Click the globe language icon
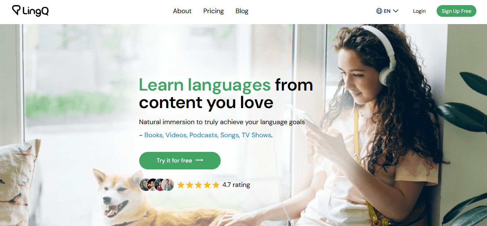Image resolution: width=487 pixels, height=226 pixels. 379,11
